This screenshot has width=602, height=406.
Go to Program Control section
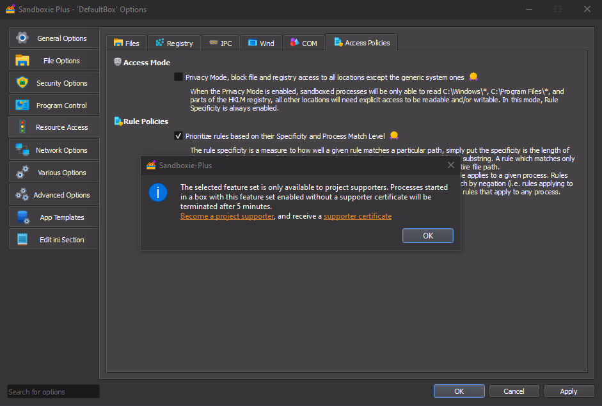coord(54,105)
